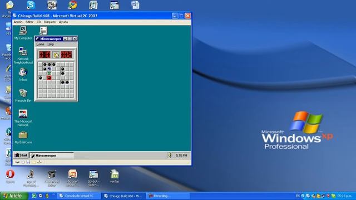Open the Editar menu in Virtual PC
This screenshot has height=200, width=356.
pyautogui.click(x=29, y=22)
